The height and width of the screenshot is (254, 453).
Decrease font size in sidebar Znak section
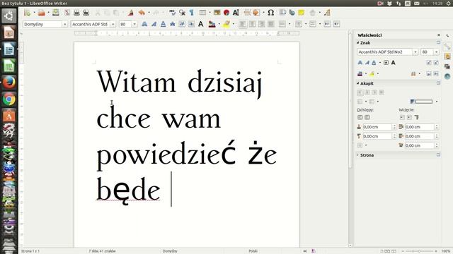click(x=436, y=63)
